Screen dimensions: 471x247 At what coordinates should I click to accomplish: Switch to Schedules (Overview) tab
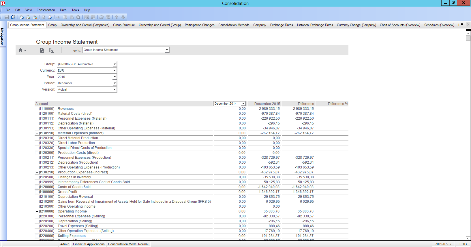click(439, 25)
